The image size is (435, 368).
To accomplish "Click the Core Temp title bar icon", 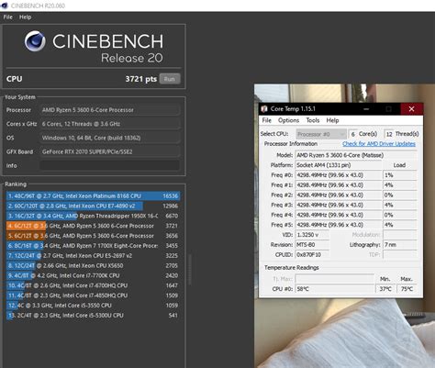I will [x=264, y=109].
